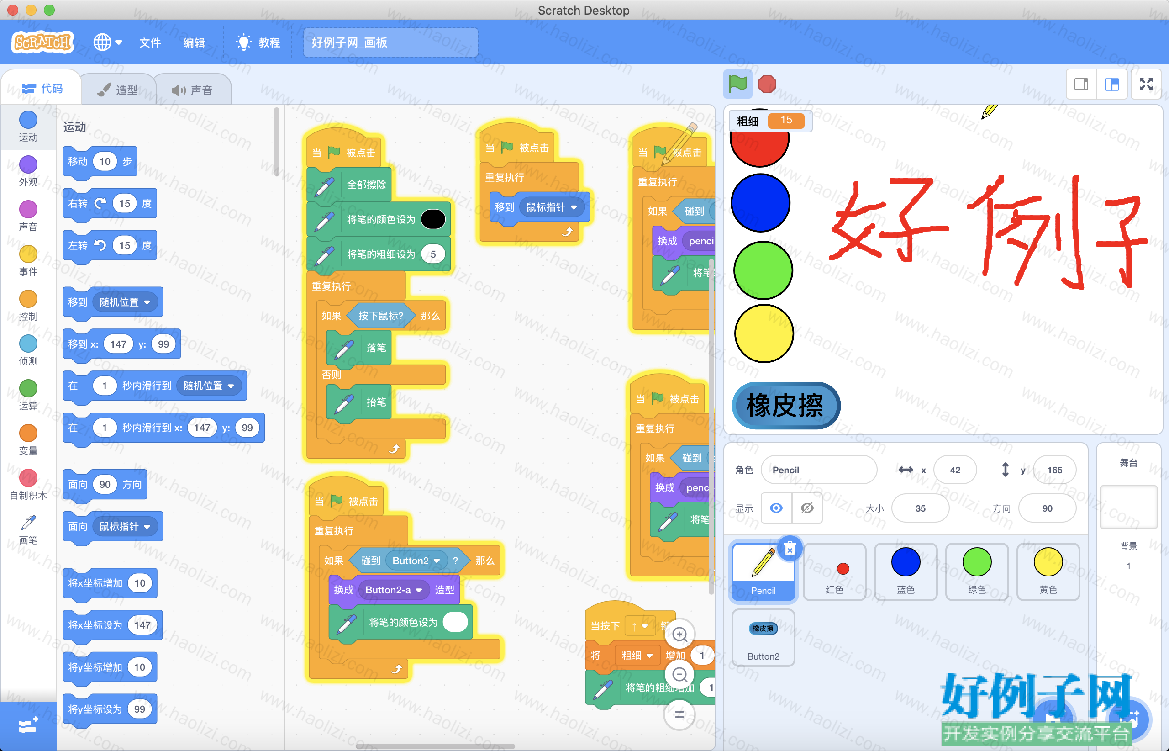The height and width of the screenshot is (751, 1169).
Task: Enter full screen stage mode
Action: pyautogui.click(x=1146, y=85)
